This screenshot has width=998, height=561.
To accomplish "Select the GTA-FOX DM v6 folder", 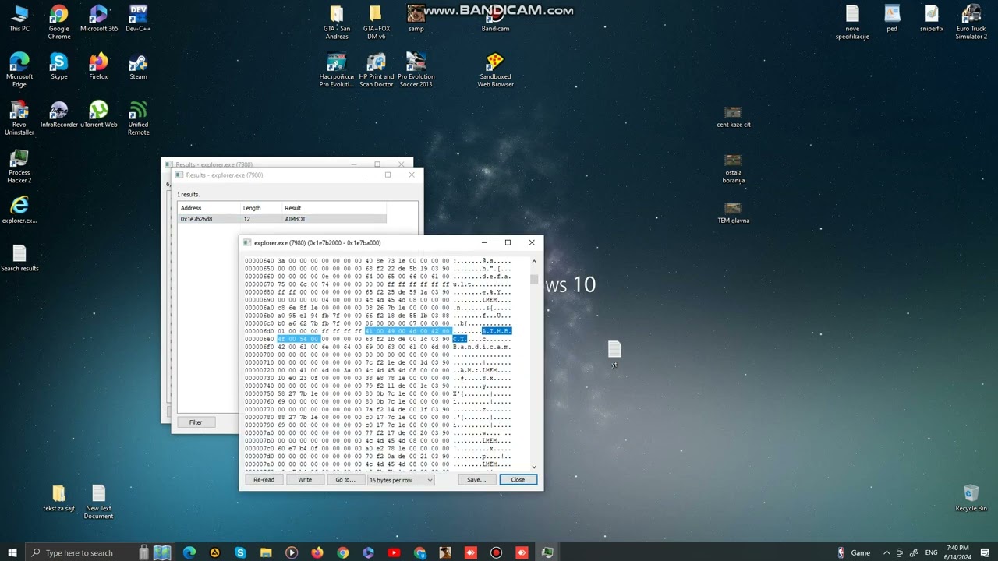I will point(377,22).
